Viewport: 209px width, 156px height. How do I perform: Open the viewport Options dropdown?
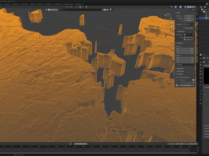pos(194,10)
